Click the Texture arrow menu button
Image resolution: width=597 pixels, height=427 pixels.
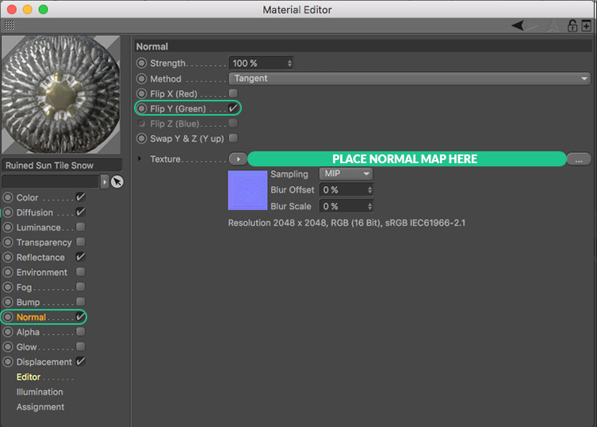coord(238,159)
